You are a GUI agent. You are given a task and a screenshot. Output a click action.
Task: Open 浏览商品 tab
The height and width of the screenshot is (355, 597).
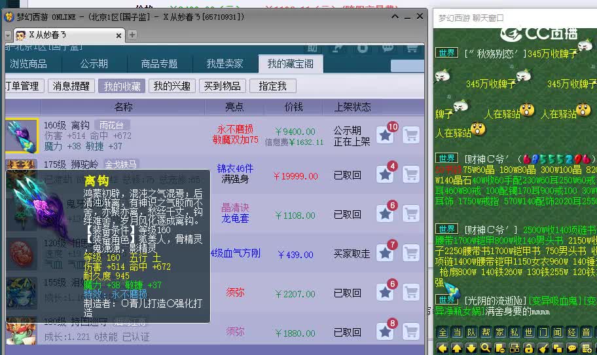29,64
